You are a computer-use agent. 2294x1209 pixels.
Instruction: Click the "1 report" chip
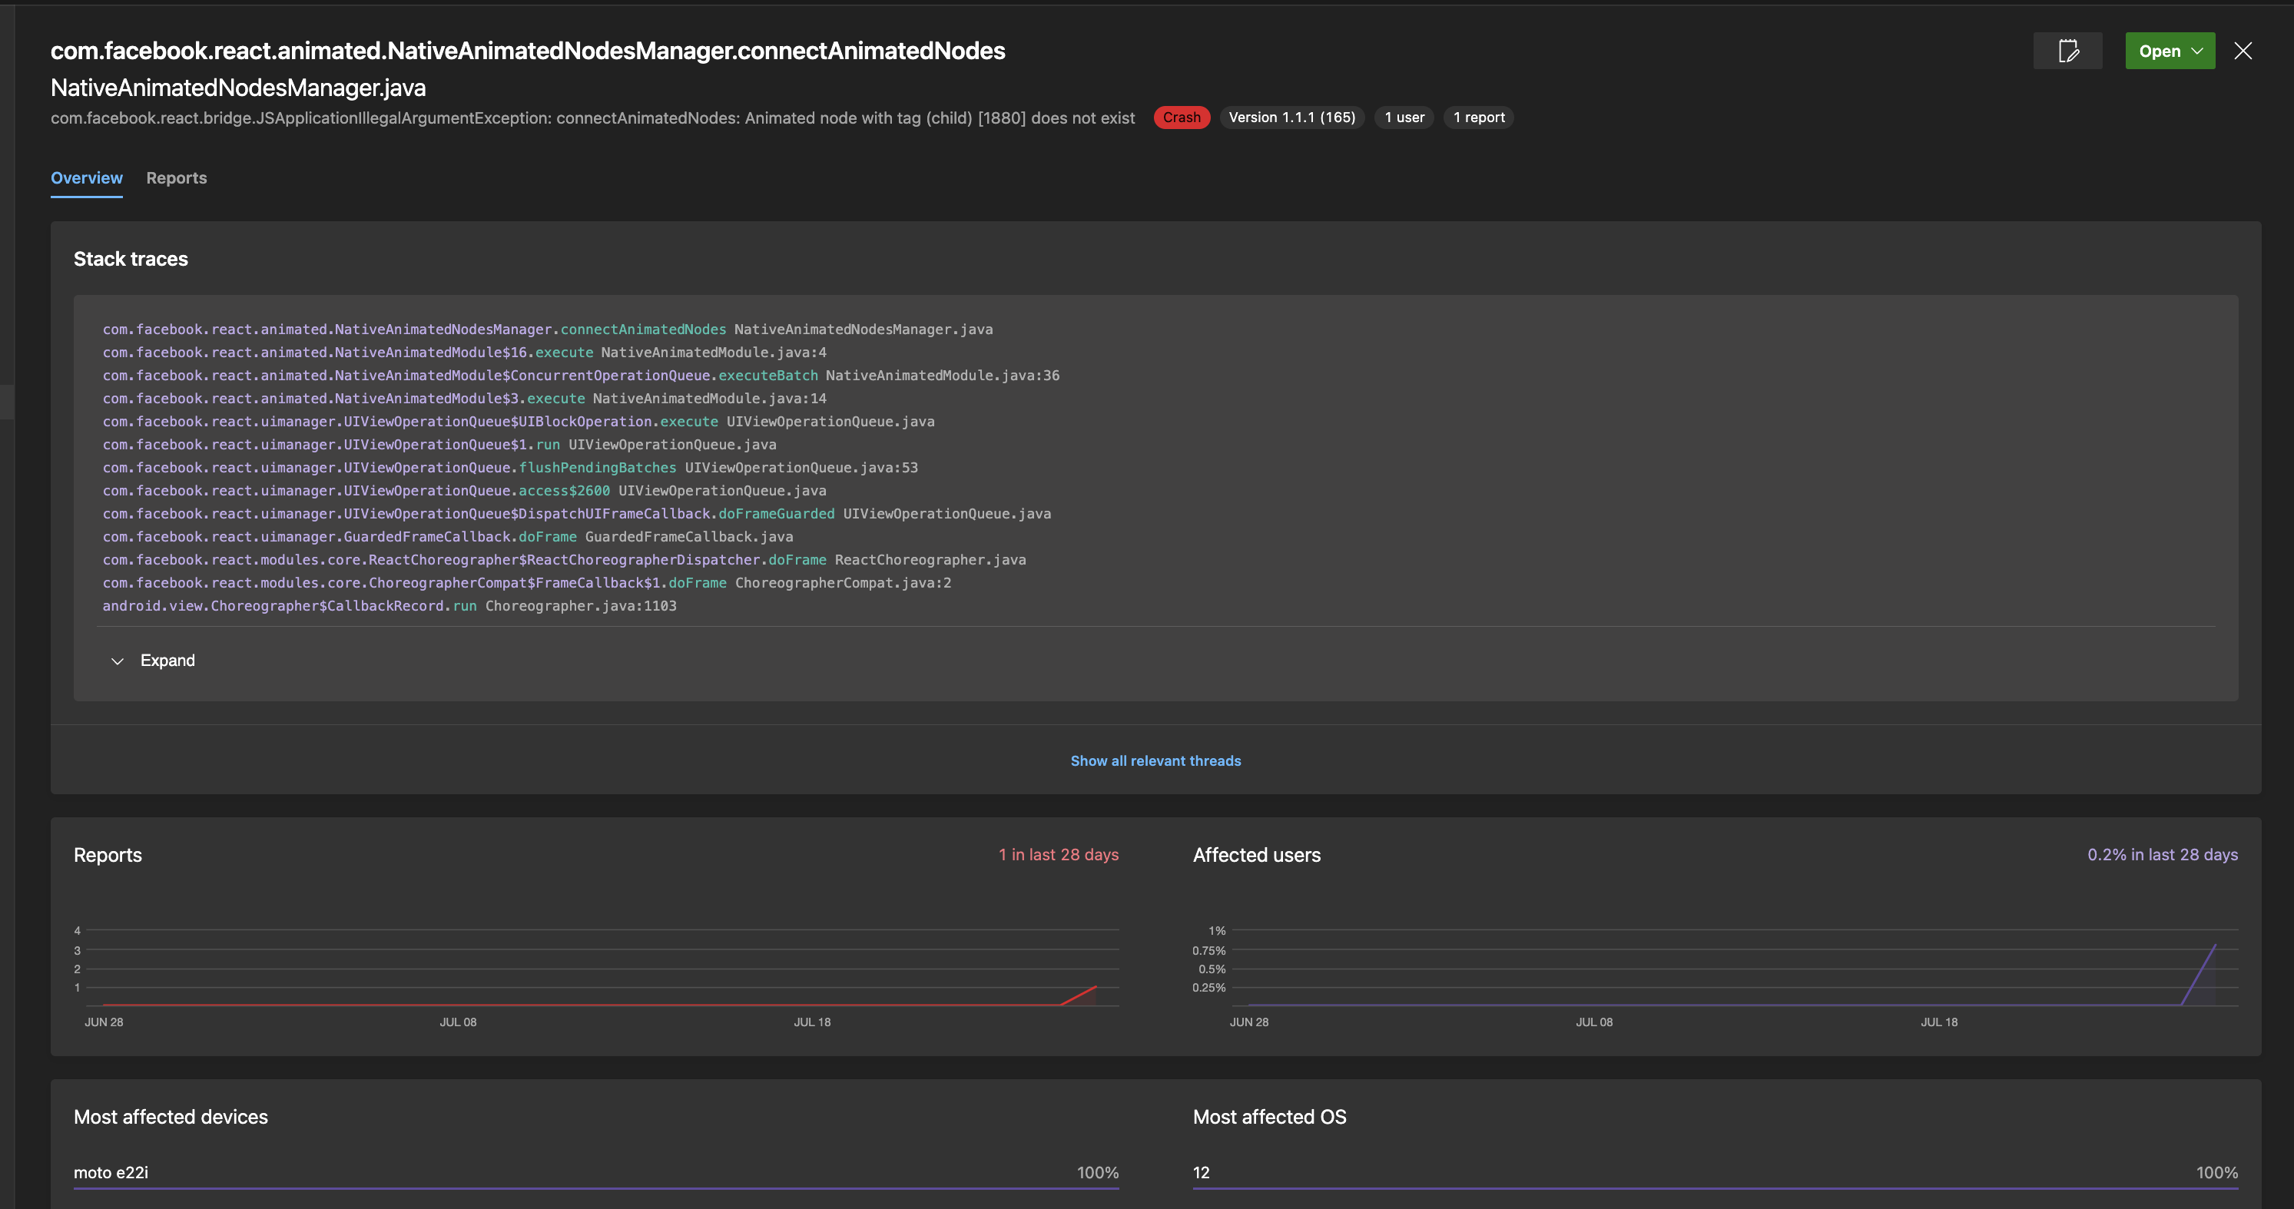coord(1478,117)
